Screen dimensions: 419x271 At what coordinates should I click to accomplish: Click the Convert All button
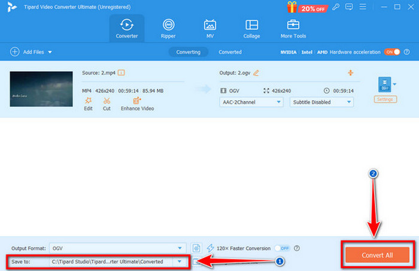pos(377,255)
